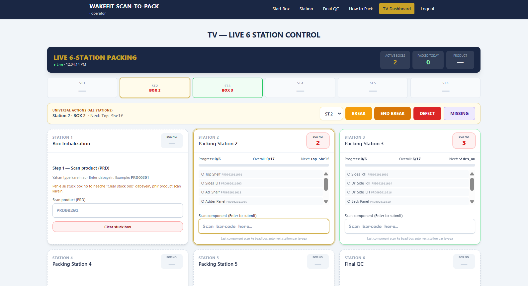528x286 pixels.
Task: Click the down arrow of Station 3's component list
Action: (x=472, y=202)
